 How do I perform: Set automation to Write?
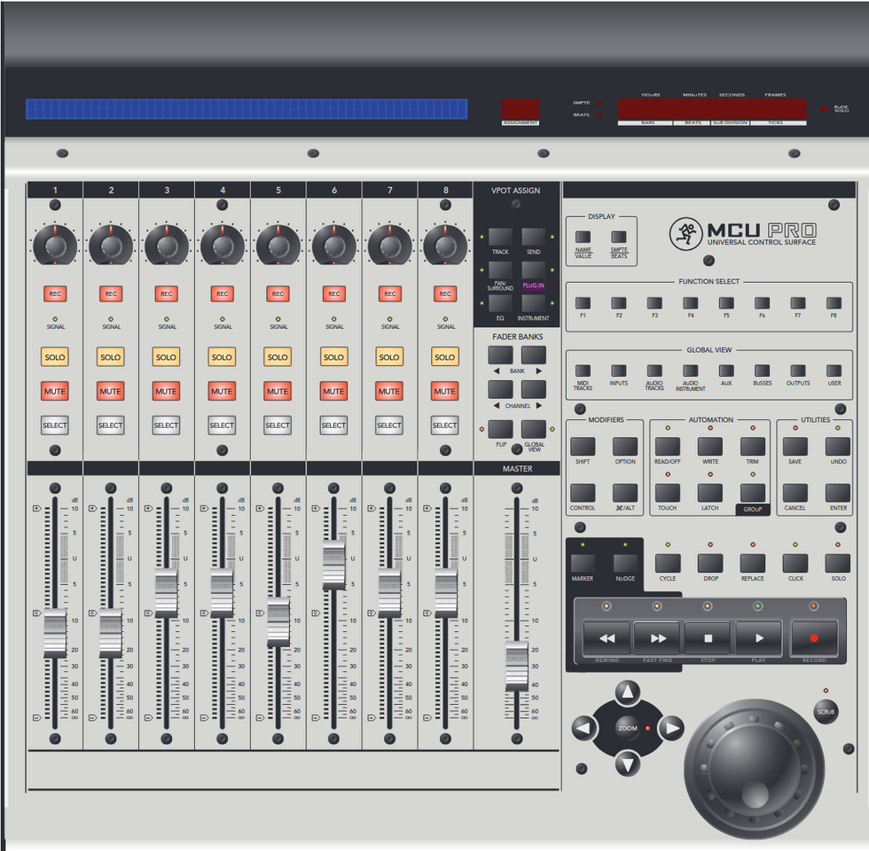tap(710, 447)
